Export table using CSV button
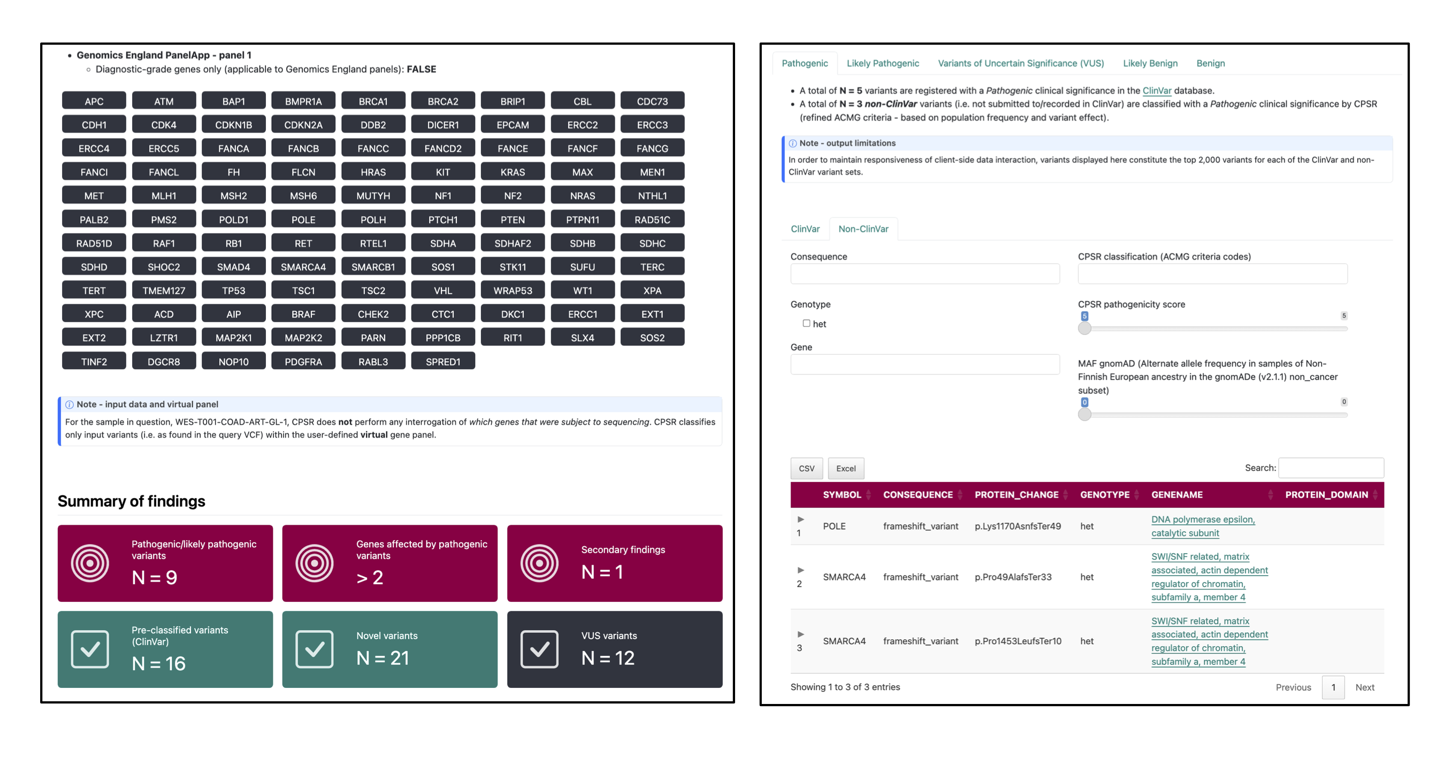Image resolution: width=1452 pixels, height=758 pixels. (x=806, y=468)
